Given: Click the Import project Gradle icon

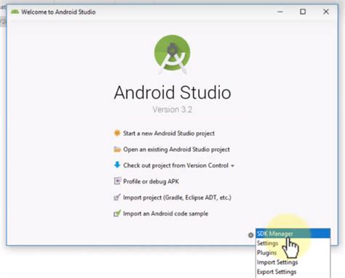Looking at the screenshot, I should [x=117, y=197].
